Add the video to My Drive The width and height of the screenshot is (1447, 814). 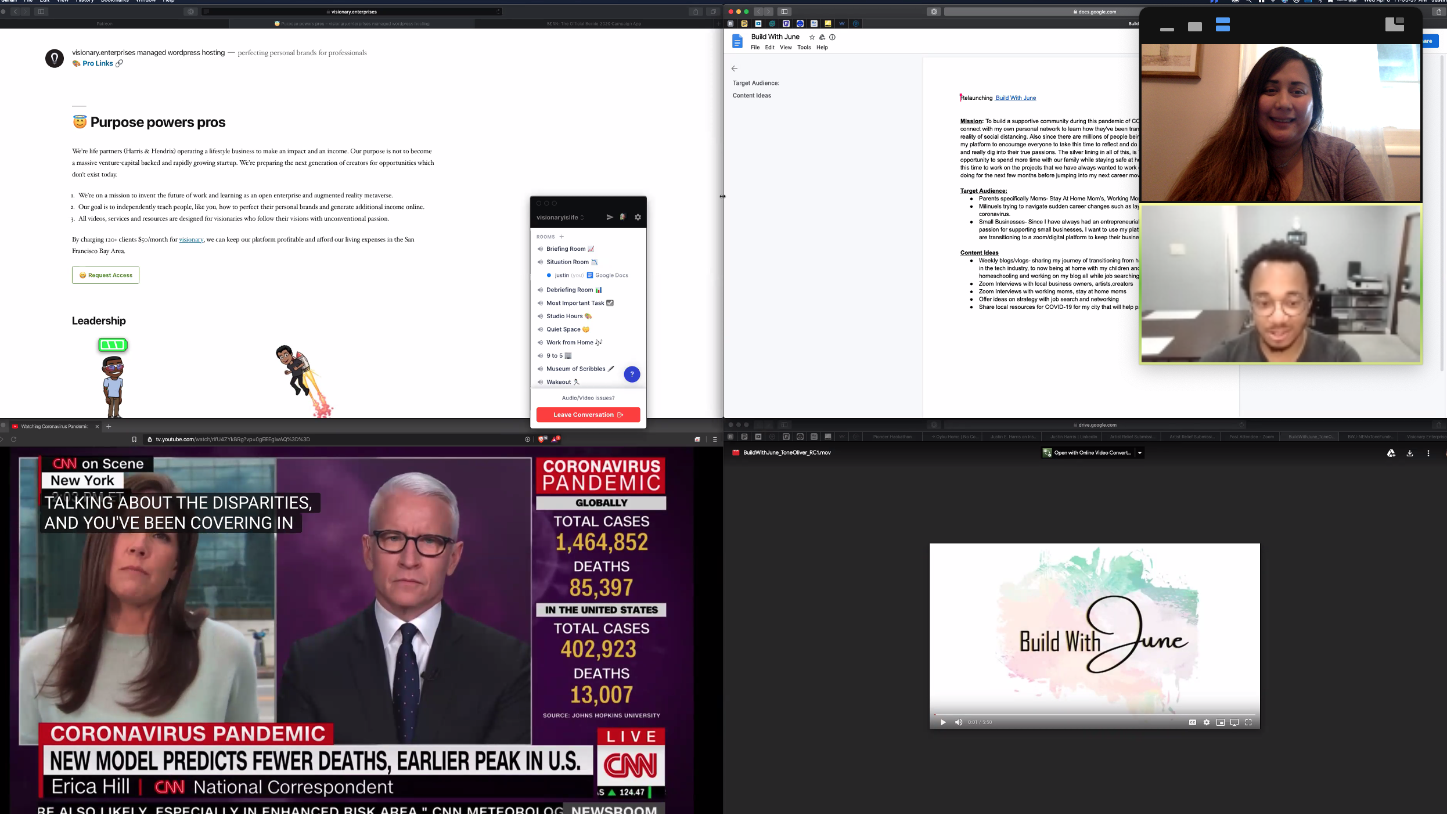(x=1391, y=453)
